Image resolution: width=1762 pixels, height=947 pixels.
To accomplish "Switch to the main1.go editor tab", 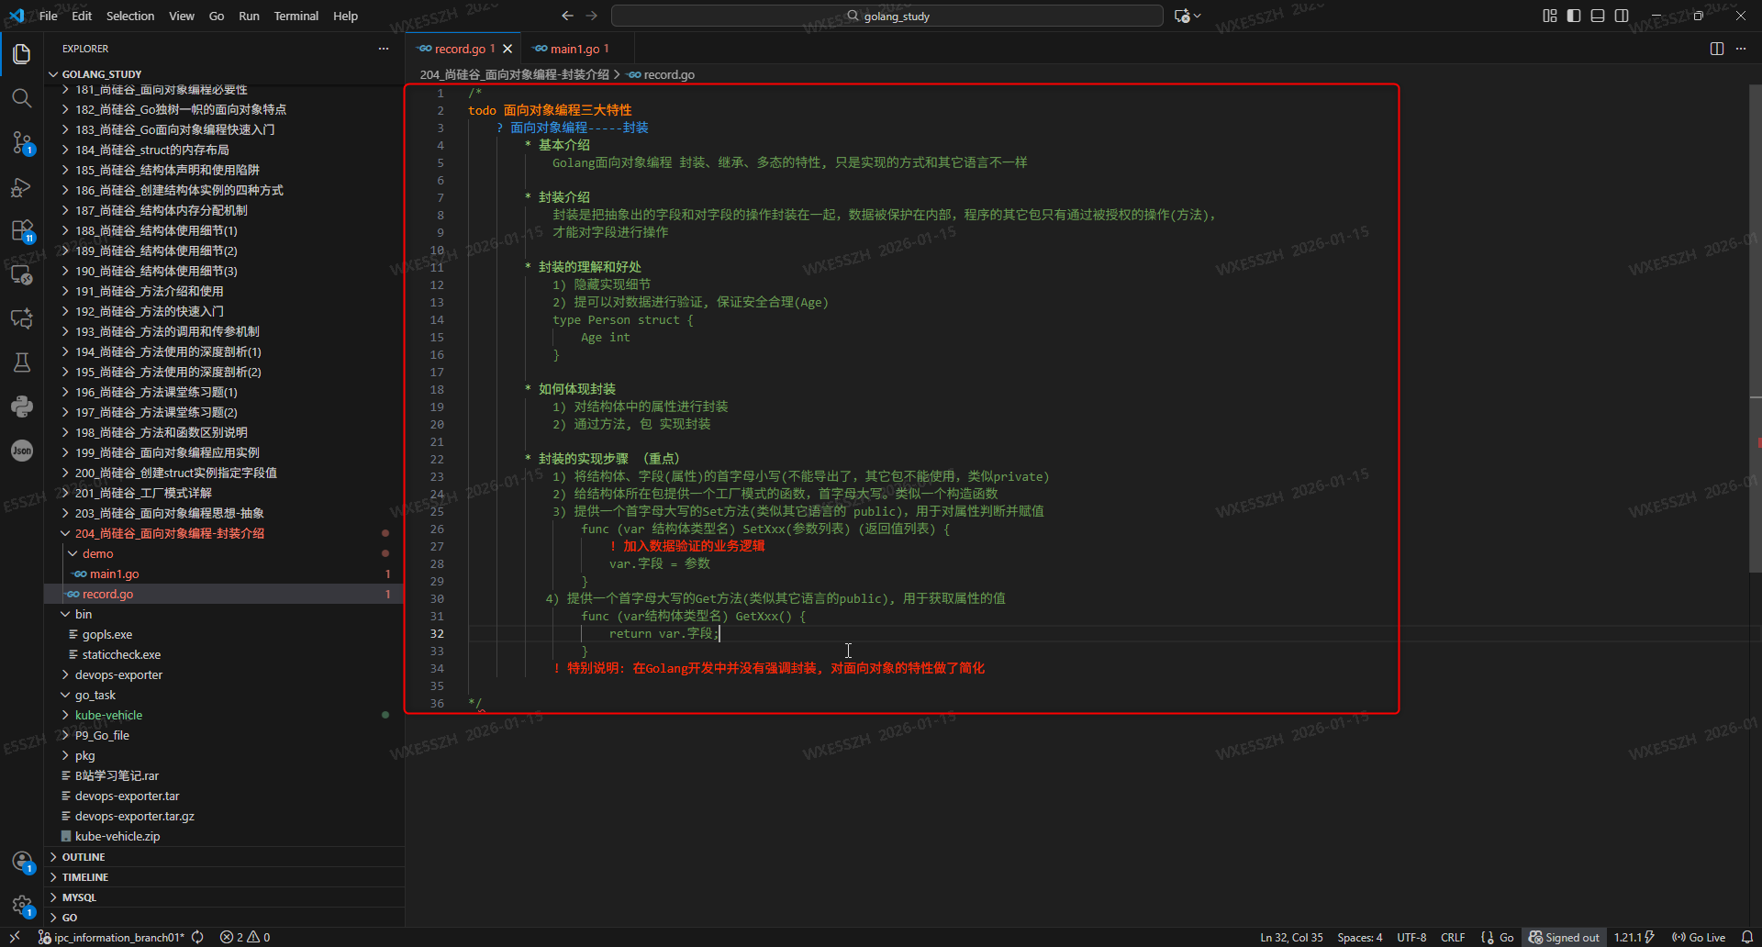I will [577, 49].
